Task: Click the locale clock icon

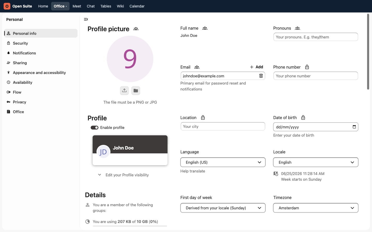Action: (276, 174)
